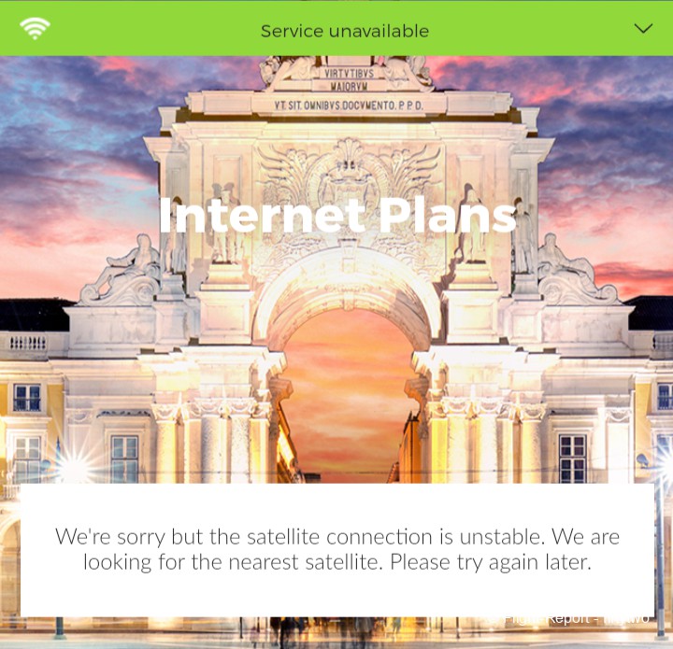Click the coat of arms relief
Screen dimensions: 673x649
349,178
